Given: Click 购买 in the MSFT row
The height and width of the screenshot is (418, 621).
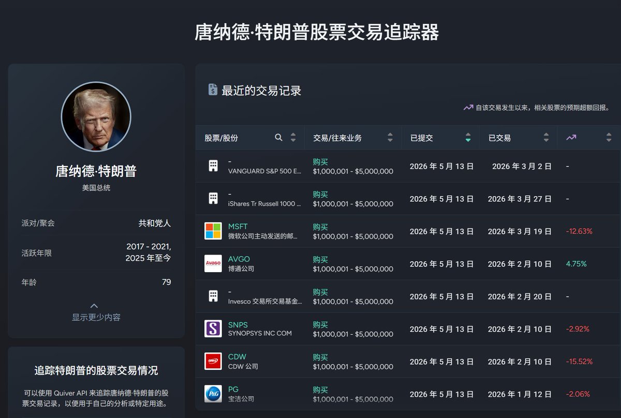Looking at the screenshot, I should [x=320, y=227].
